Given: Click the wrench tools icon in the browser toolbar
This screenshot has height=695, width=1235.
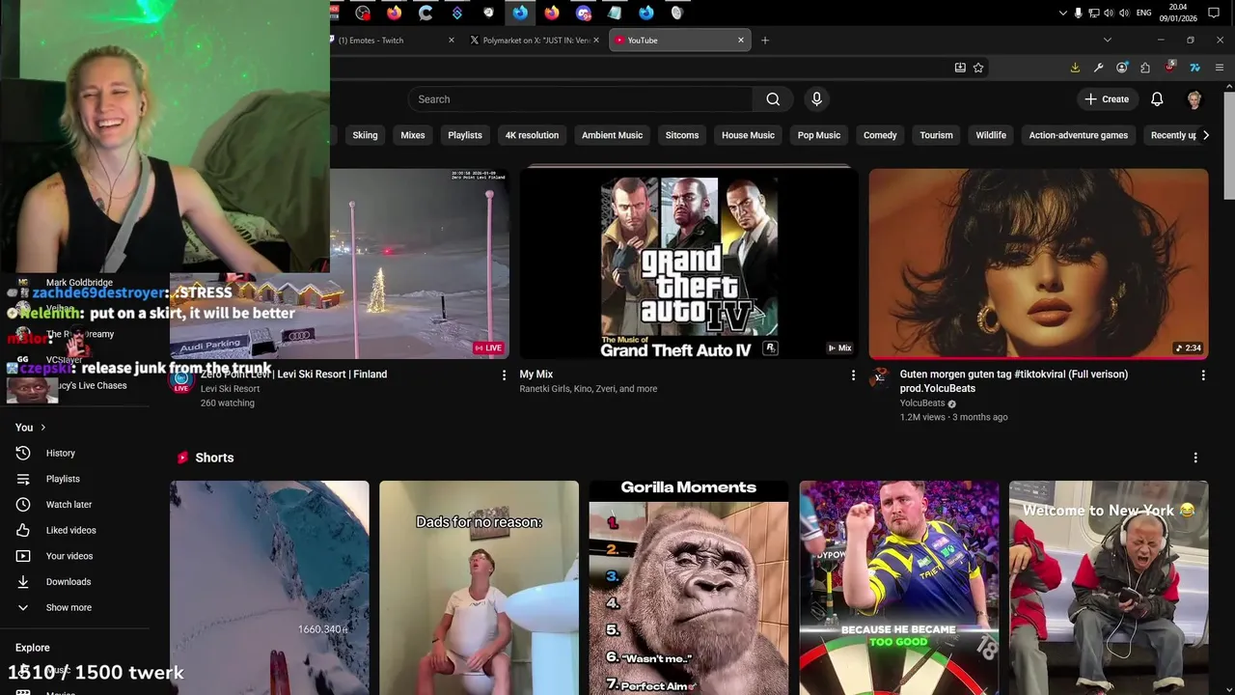Looking at the screenshot, I should tap(1099, 68).
